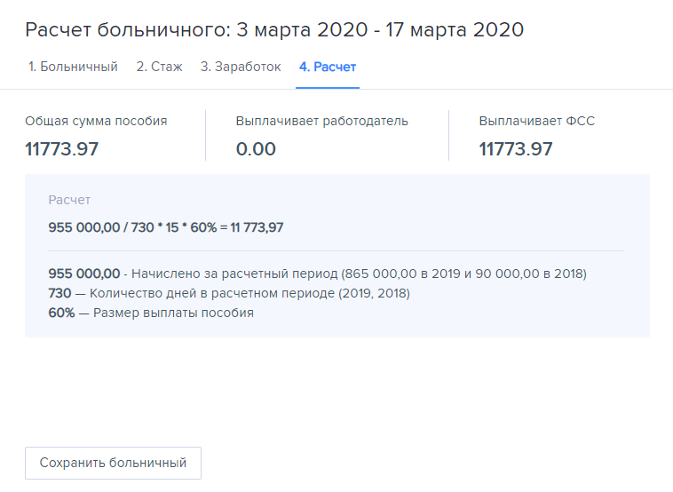Go to the '3. Заработок' tab
The image size is (673, 492).
click(x=240, y=67)
